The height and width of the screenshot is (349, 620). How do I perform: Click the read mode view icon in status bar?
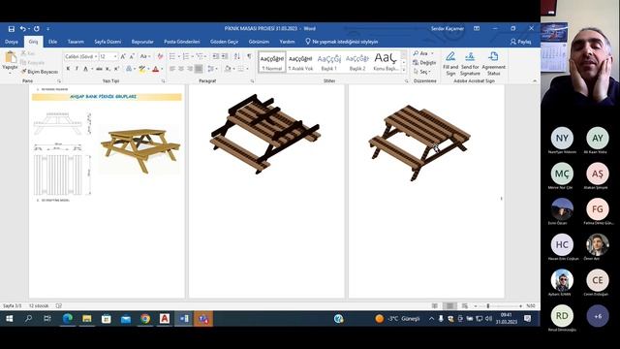[435, 306]
